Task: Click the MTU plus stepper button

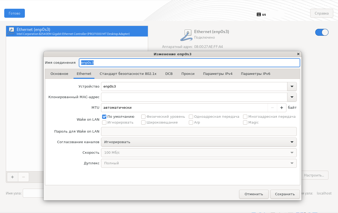Action: pos(281,108)
